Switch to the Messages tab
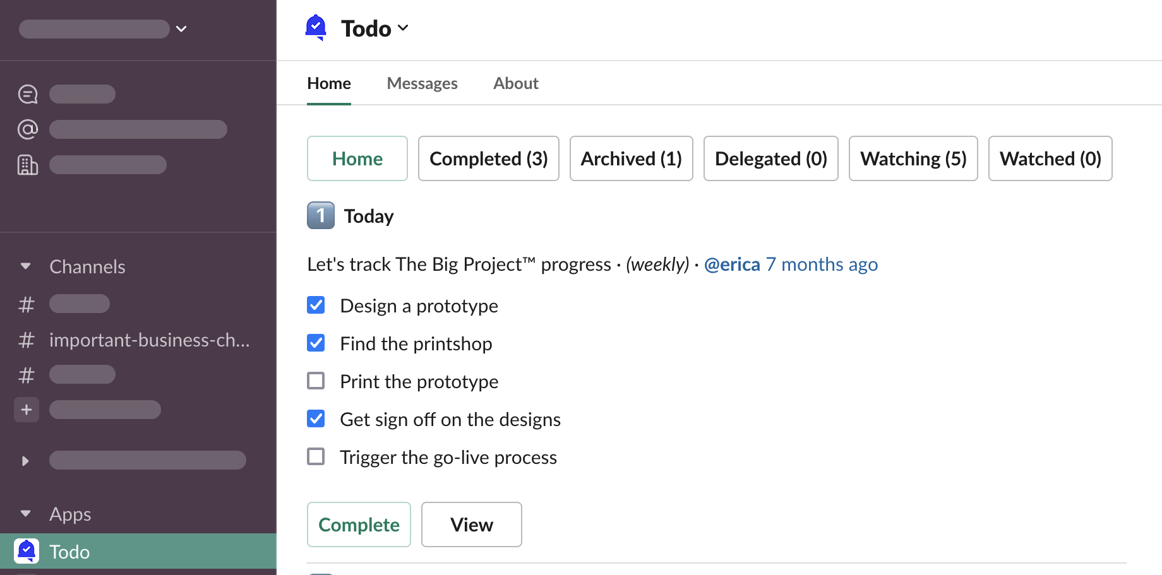 (422, 83)
